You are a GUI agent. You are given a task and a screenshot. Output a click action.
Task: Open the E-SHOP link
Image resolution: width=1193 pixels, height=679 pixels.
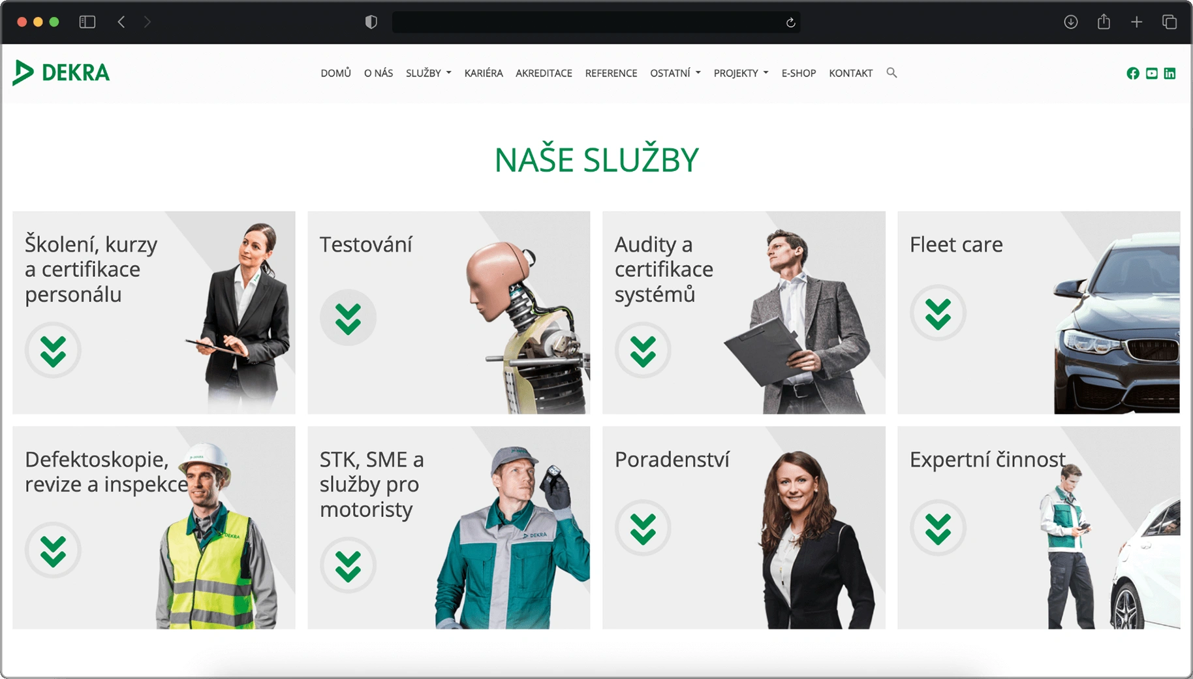click(x=799, y=73)
